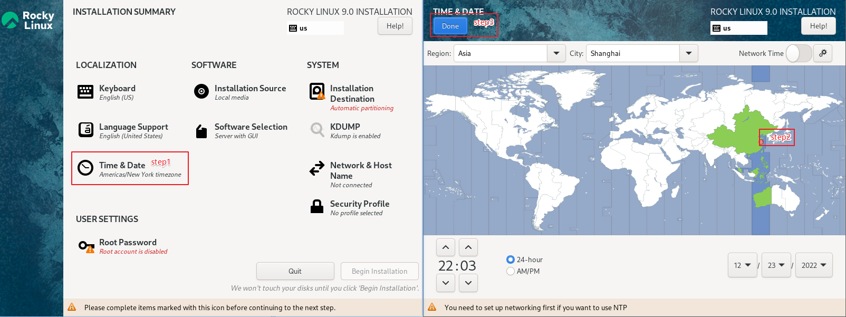This screenshot has height=317, width=846.
Task: Open the day dropdown showing 23
Action: pos(776,265)
